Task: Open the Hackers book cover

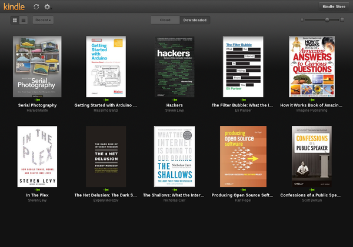Action: click(x=175, y=66)
